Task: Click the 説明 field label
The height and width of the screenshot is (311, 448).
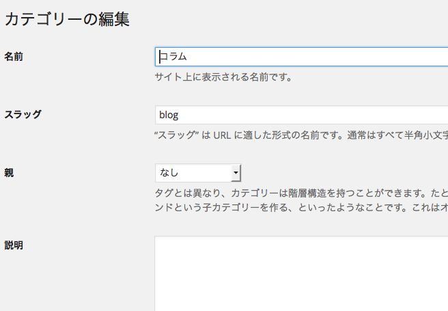Action: pyautogui.click(x=14, y=245)
